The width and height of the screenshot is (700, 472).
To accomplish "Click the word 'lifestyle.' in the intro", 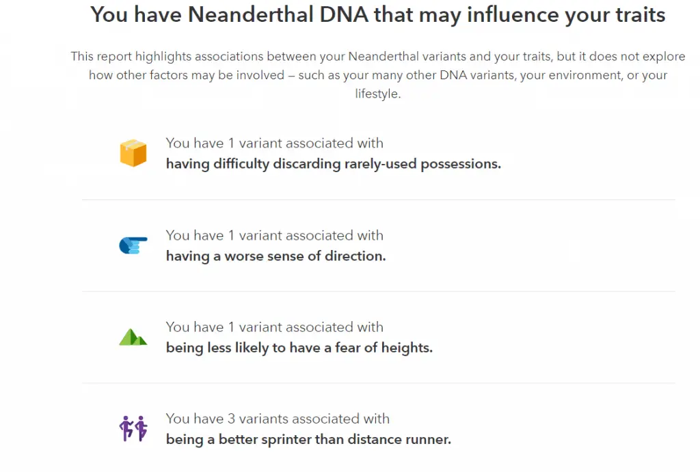I will pyautogui.click(x=378, y=94).
